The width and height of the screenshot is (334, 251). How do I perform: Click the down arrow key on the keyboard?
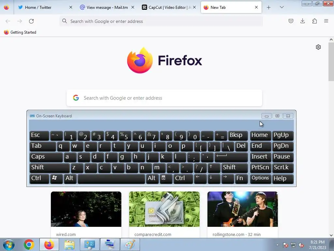tap(214, 179)
